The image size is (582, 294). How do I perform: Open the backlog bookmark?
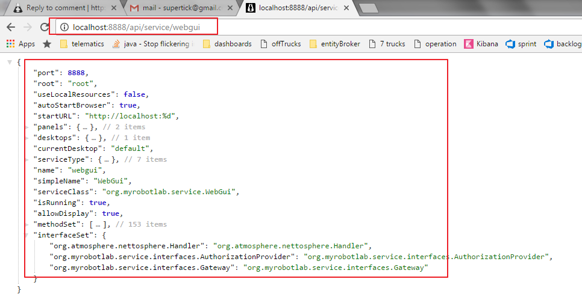pos(563,44)
